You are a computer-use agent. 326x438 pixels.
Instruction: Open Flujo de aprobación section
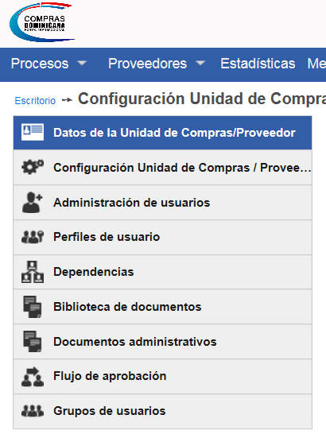[x=162, y=376]
